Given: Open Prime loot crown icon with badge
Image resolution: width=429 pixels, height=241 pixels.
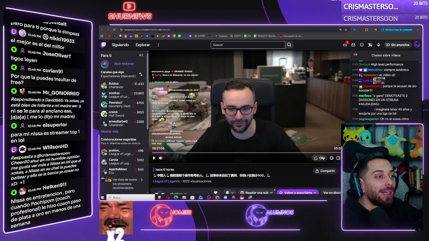Looking at the screenshot, I should 345,45.
